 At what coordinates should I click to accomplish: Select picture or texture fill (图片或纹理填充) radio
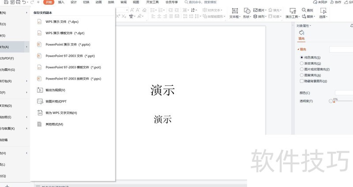point(302,69)
